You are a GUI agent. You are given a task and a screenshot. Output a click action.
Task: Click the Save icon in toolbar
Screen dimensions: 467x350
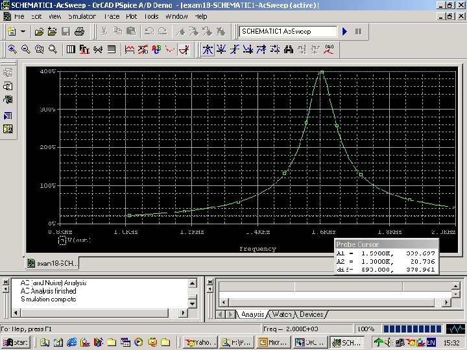pos(66,31)
